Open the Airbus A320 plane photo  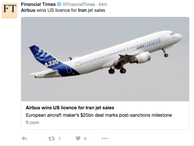tap(105, 59)
